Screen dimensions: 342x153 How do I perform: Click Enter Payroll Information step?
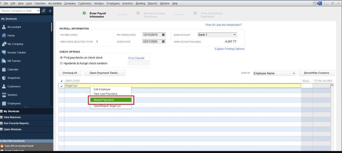[98, 15]
